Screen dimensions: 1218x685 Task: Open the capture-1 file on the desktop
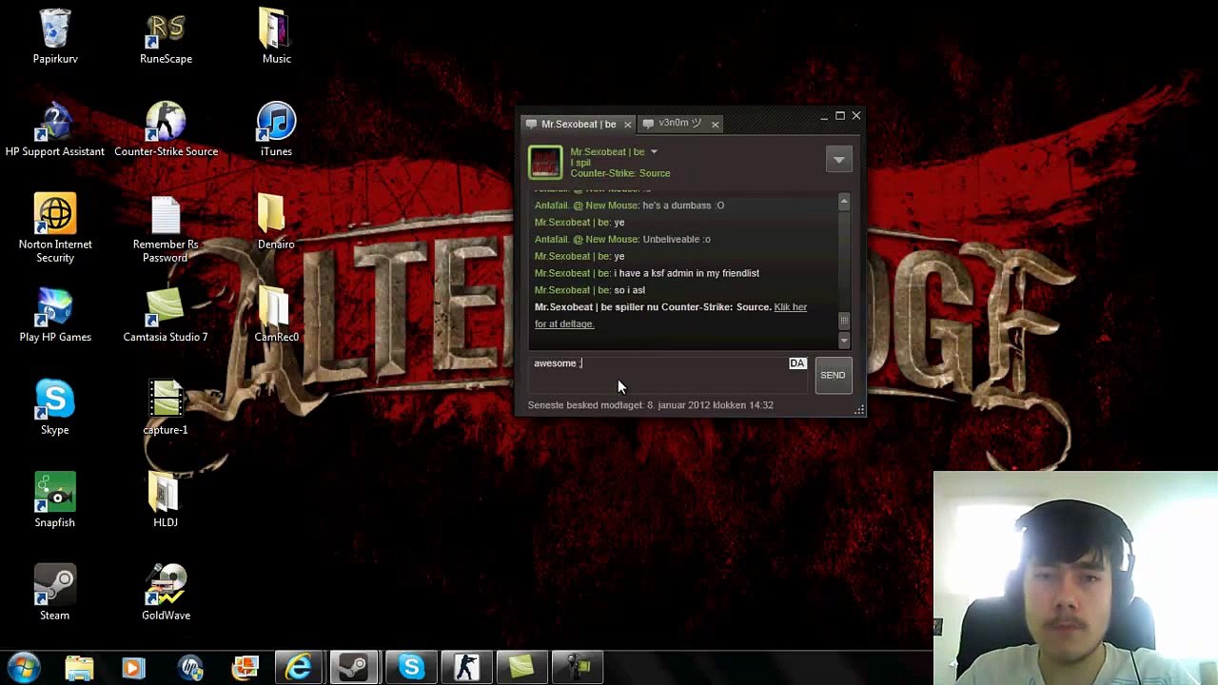pyautogui.click(x=166, y=408)
